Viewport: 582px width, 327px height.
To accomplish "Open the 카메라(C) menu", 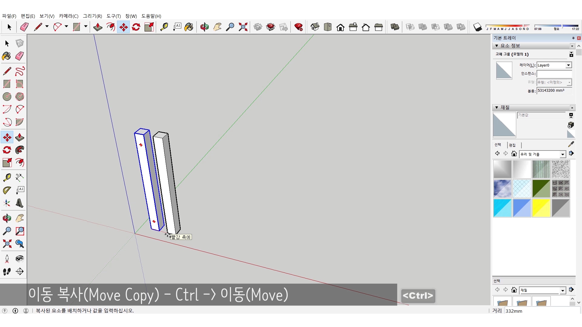I will pyautogui.click(x=69, y=16).
